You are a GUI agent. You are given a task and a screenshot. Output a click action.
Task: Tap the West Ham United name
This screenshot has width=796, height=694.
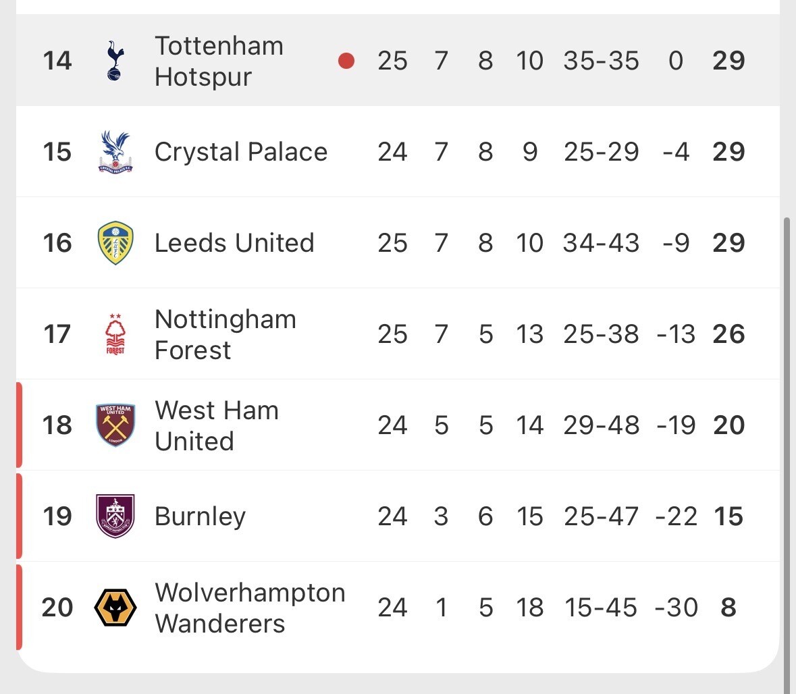216,426
